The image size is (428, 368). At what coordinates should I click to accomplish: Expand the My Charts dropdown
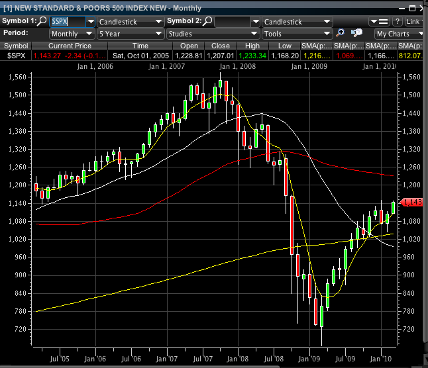400,33
